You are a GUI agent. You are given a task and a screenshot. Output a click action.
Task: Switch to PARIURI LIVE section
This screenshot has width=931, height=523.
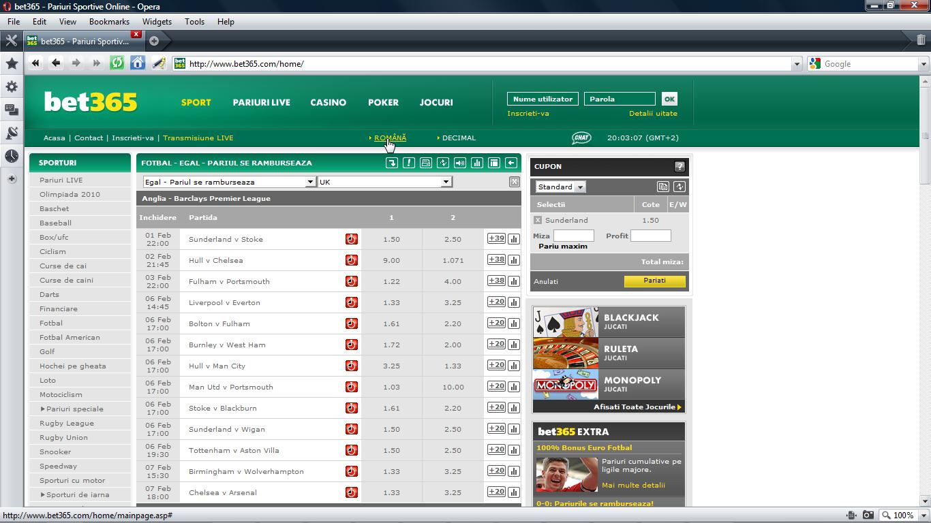(x=261, y=102)
